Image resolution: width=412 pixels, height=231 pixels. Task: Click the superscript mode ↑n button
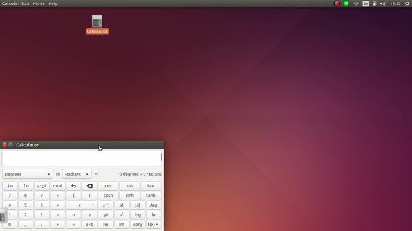(x=26, y=186)
